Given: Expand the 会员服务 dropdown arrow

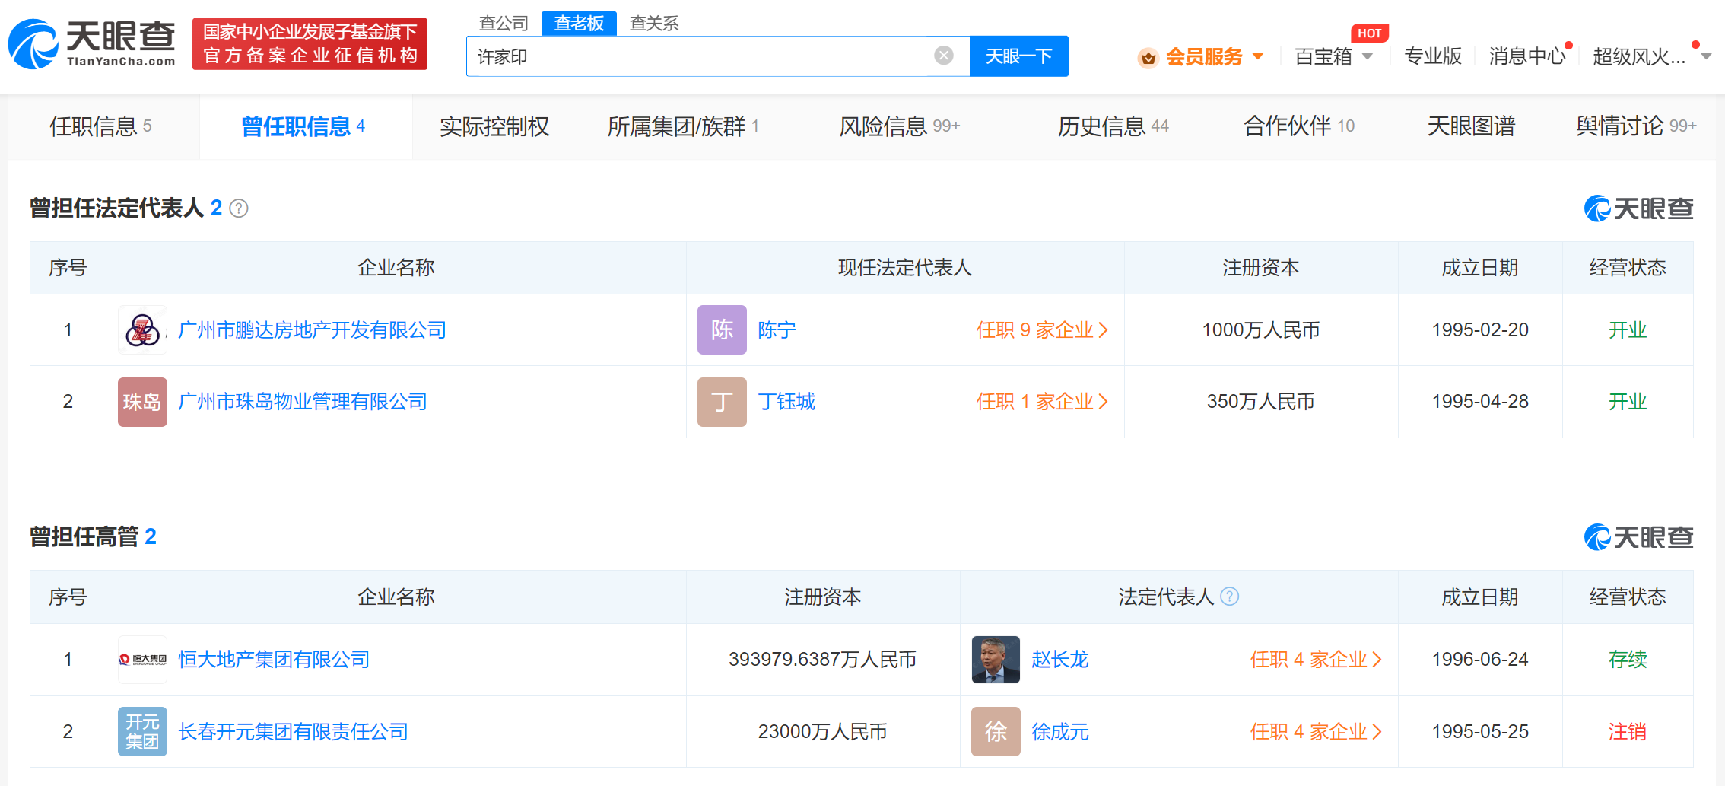Looking at the screenshot, I should click(x=1258, y=56).
